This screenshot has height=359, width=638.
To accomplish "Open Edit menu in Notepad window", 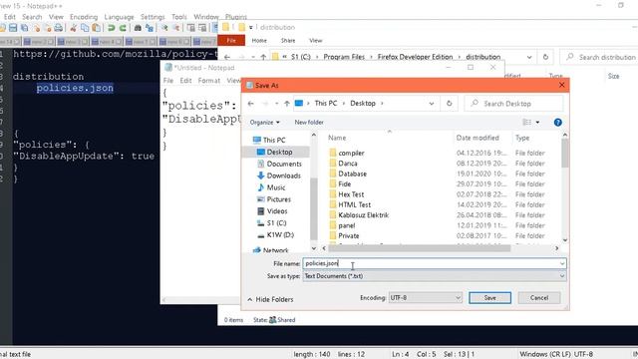I will pos(185,81).
